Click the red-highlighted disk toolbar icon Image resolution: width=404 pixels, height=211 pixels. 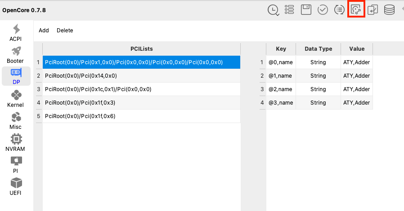[356, 10]
